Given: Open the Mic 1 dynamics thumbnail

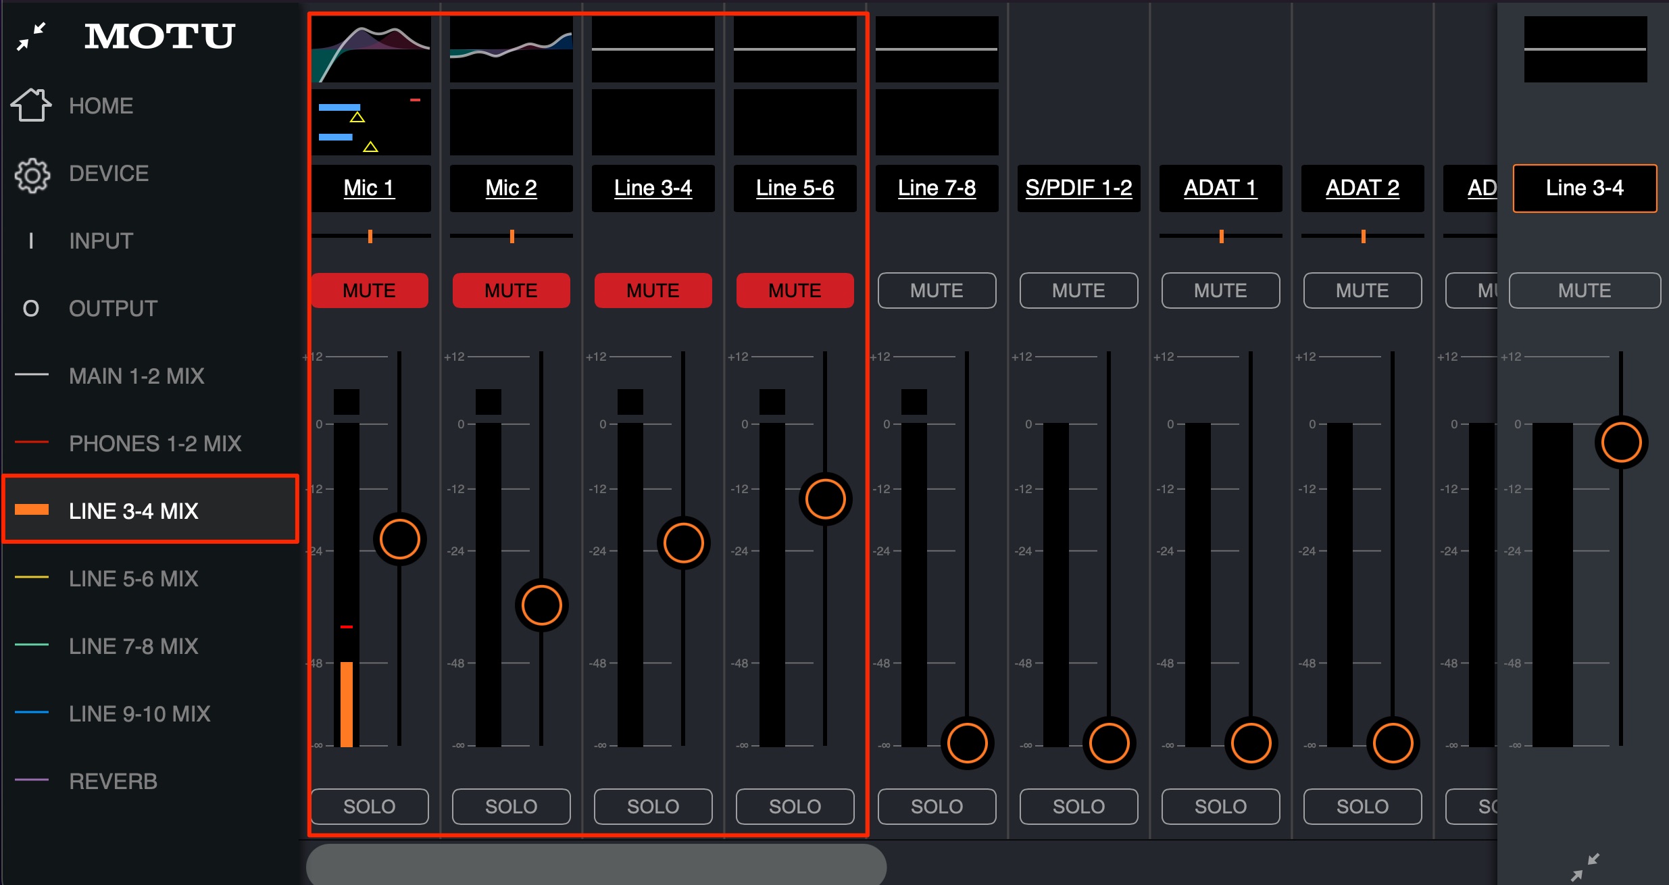Looking at the screenshot, I should click(371, 122).
